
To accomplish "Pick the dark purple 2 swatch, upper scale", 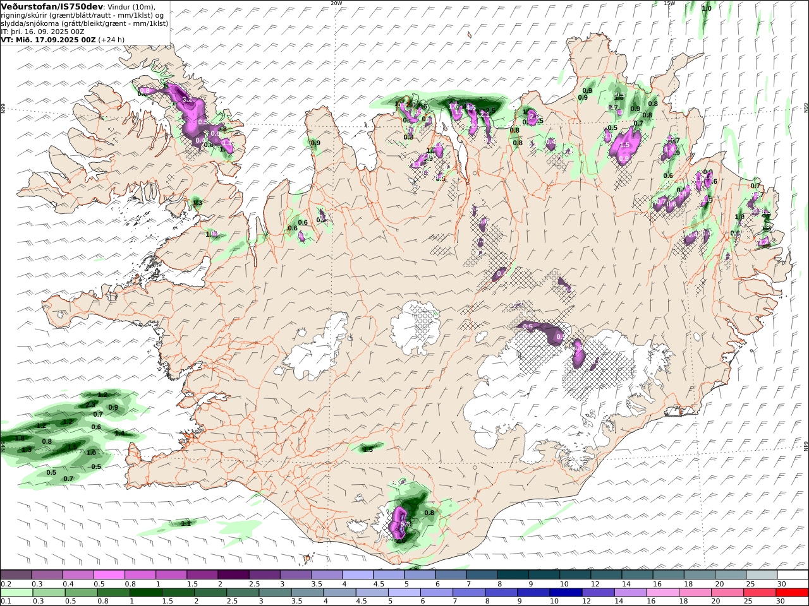I will (x=233, y=574).
